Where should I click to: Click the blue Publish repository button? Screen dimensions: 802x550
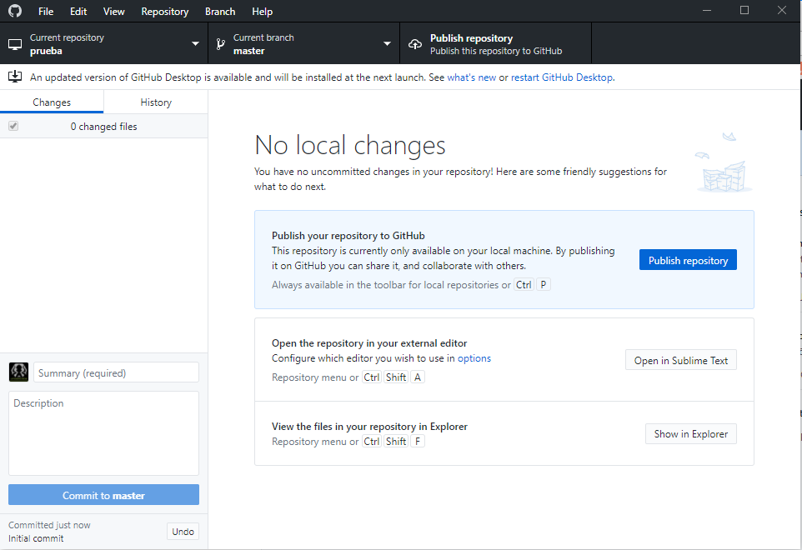688,260
